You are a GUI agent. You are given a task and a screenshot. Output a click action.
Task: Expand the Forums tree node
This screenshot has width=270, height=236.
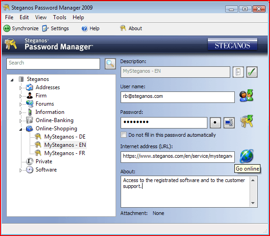pyautogui.click(x=21, y=104)
